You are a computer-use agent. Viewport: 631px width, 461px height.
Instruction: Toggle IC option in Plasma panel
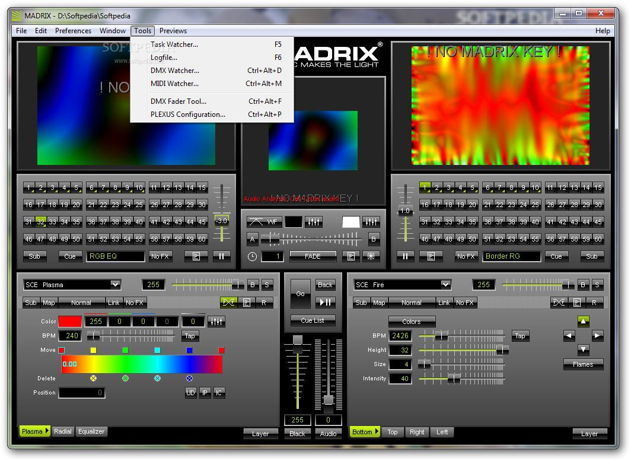click(x=218, y=393)
